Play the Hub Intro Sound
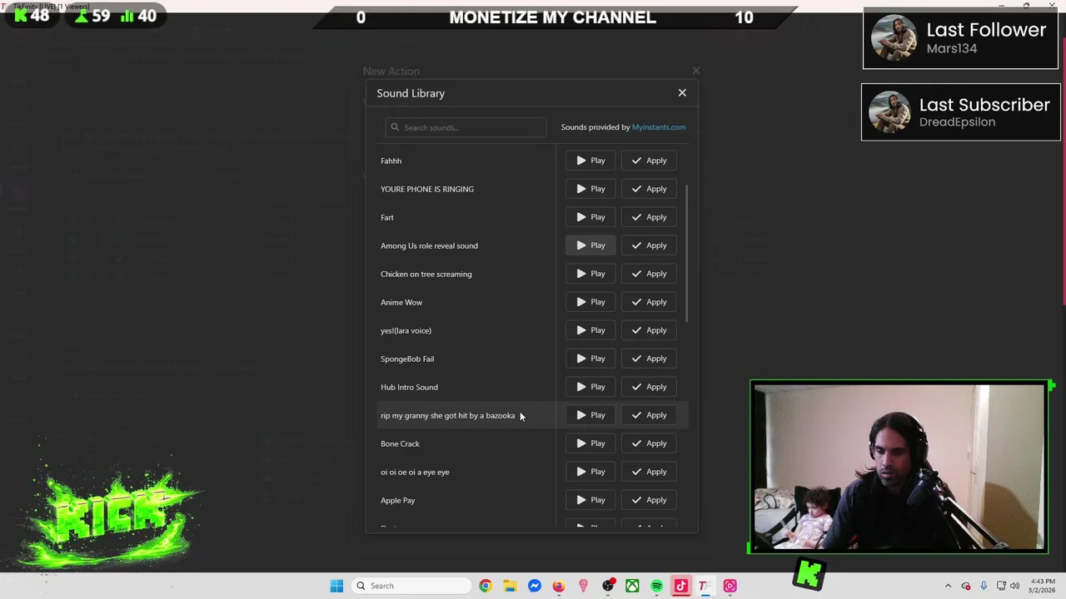Viewport: 1066px width, 599px height. tap(590, 387)
